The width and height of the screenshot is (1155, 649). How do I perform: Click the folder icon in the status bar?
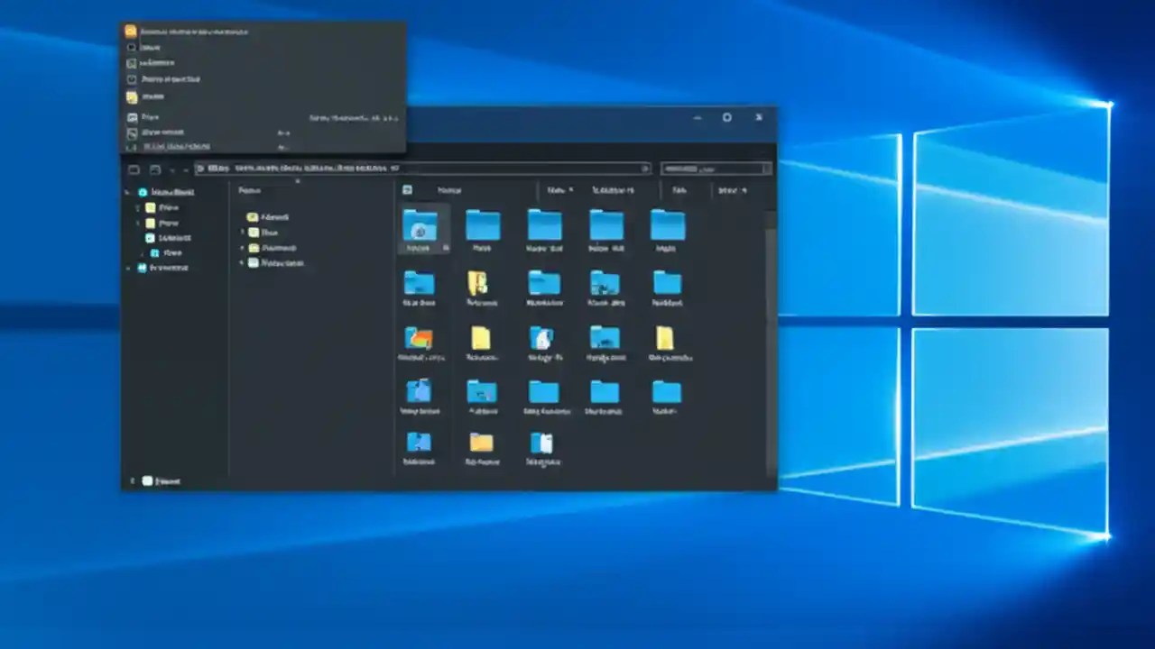coord(147,480)
